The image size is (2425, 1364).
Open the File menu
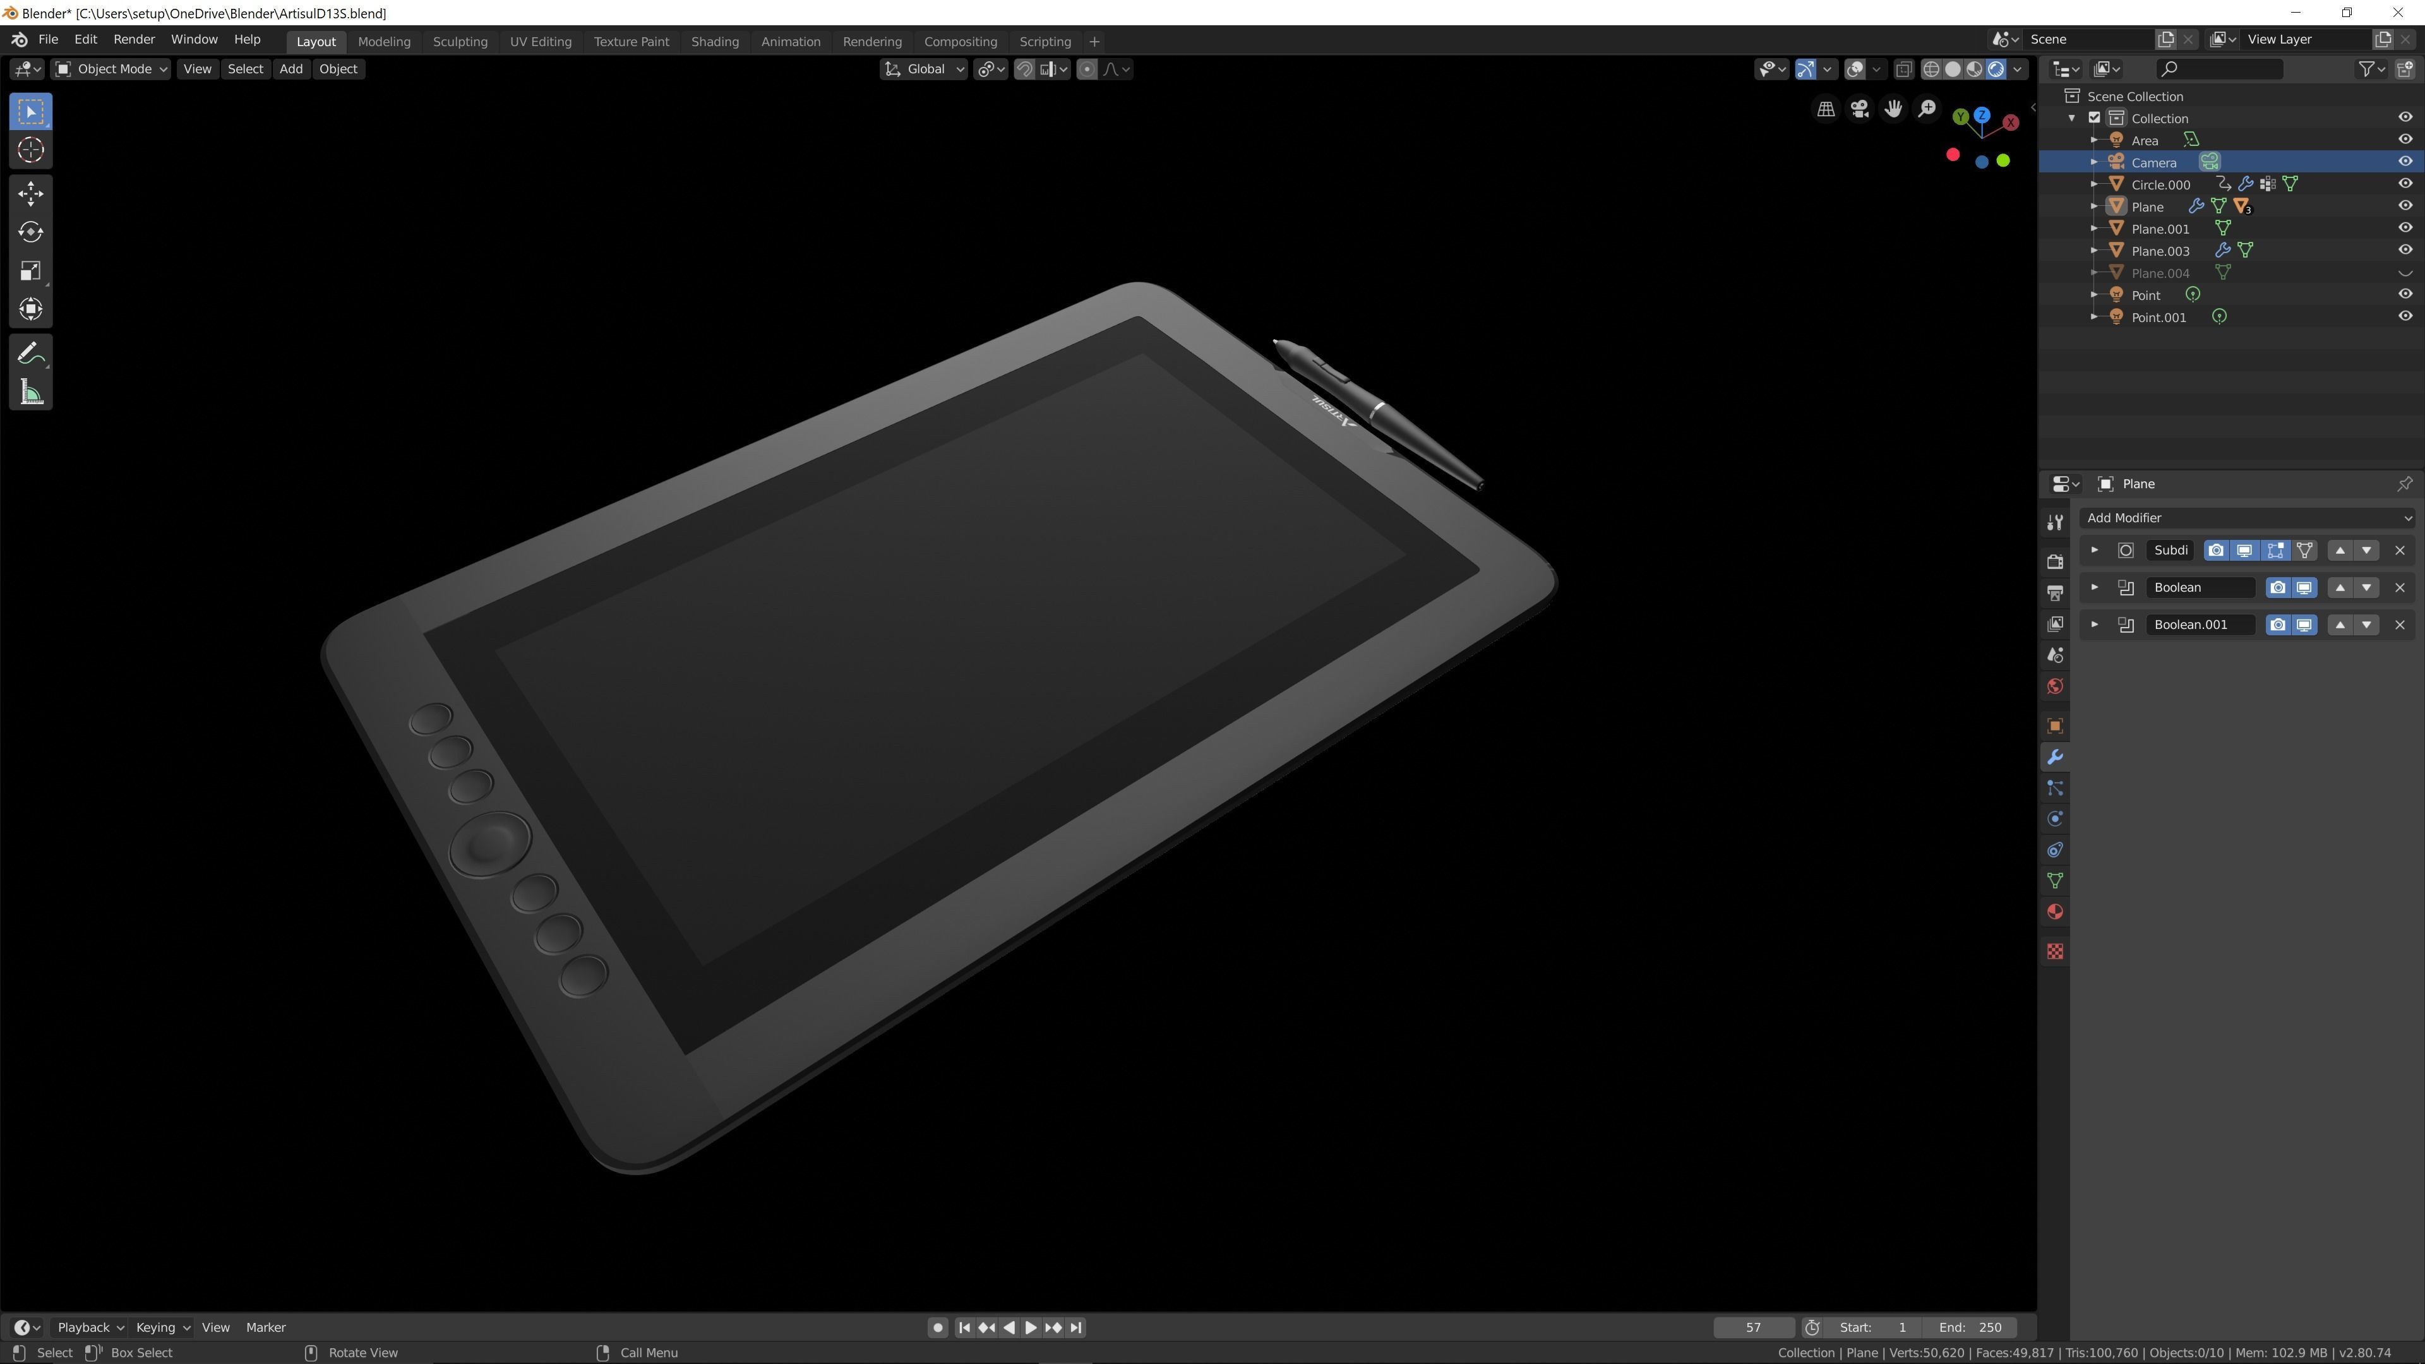48,40
